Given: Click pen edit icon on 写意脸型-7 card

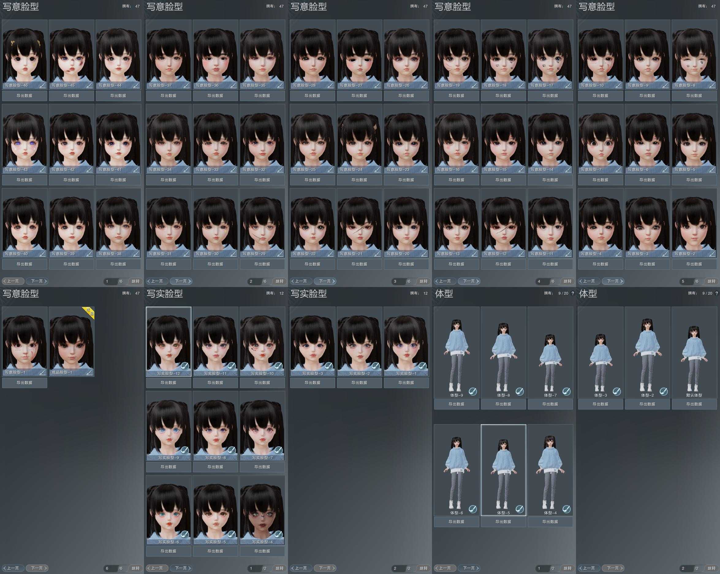Looking at the screenshot, I should point(619,170).
